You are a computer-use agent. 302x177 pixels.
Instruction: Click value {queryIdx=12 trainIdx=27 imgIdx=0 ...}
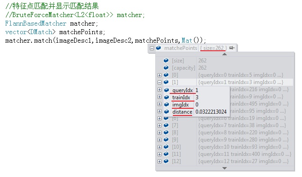pos(243,161)
